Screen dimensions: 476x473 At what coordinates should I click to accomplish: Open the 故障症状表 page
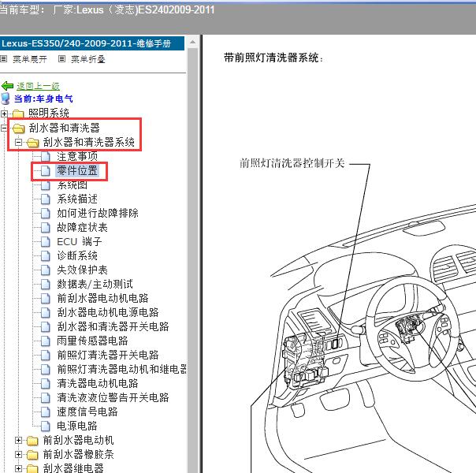tap(82, 227)
